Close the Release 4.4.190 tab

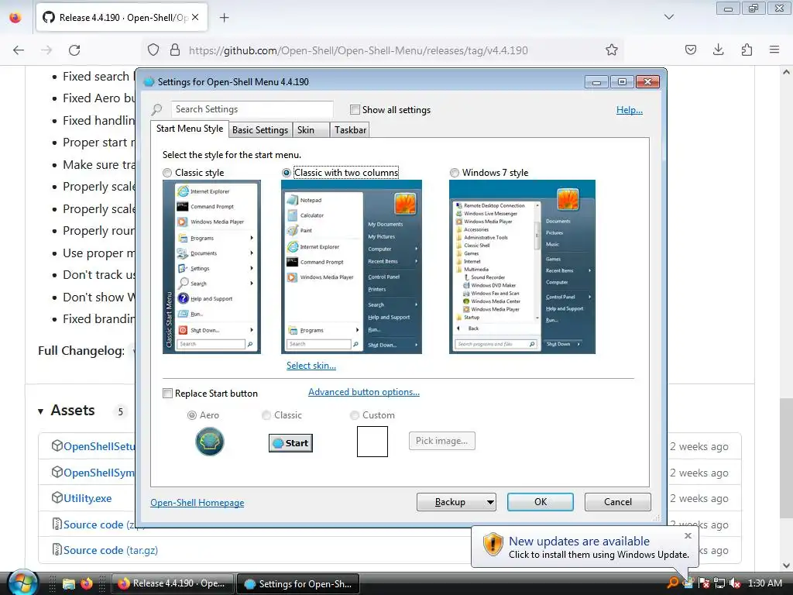pyautogui.click(x=195, y=17)
